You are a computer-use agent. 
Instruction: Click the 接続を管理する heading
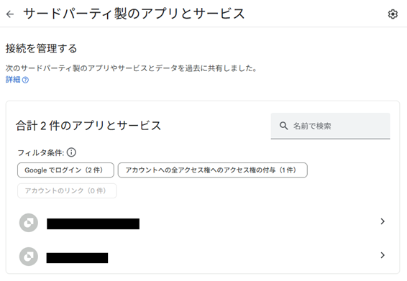point(42,49)
